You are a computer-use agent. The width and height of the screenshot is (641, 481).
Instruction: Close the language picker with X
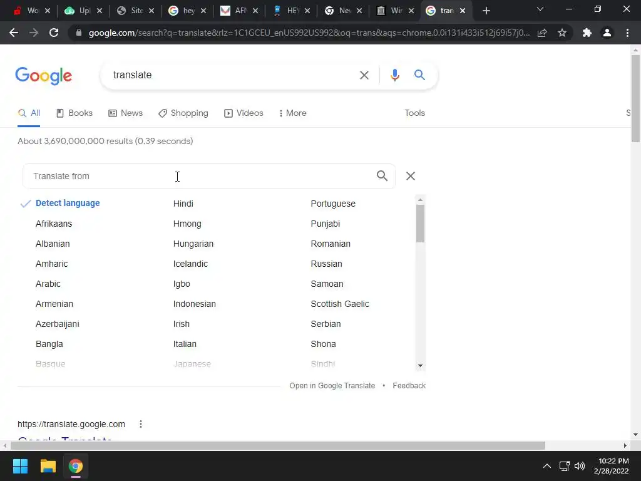click(411, 176)
